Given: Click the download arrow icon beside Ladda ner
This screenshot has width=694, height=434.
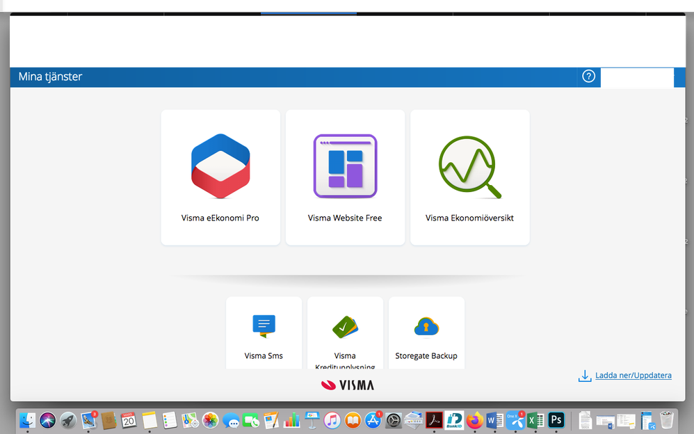Looking at the screenshot, I should (x=585, y=376).
